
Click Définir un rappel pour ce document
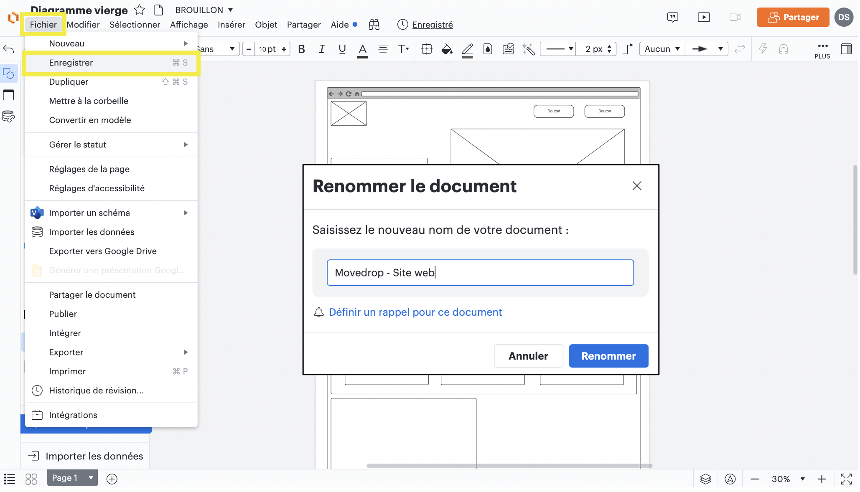pos(415,312)
